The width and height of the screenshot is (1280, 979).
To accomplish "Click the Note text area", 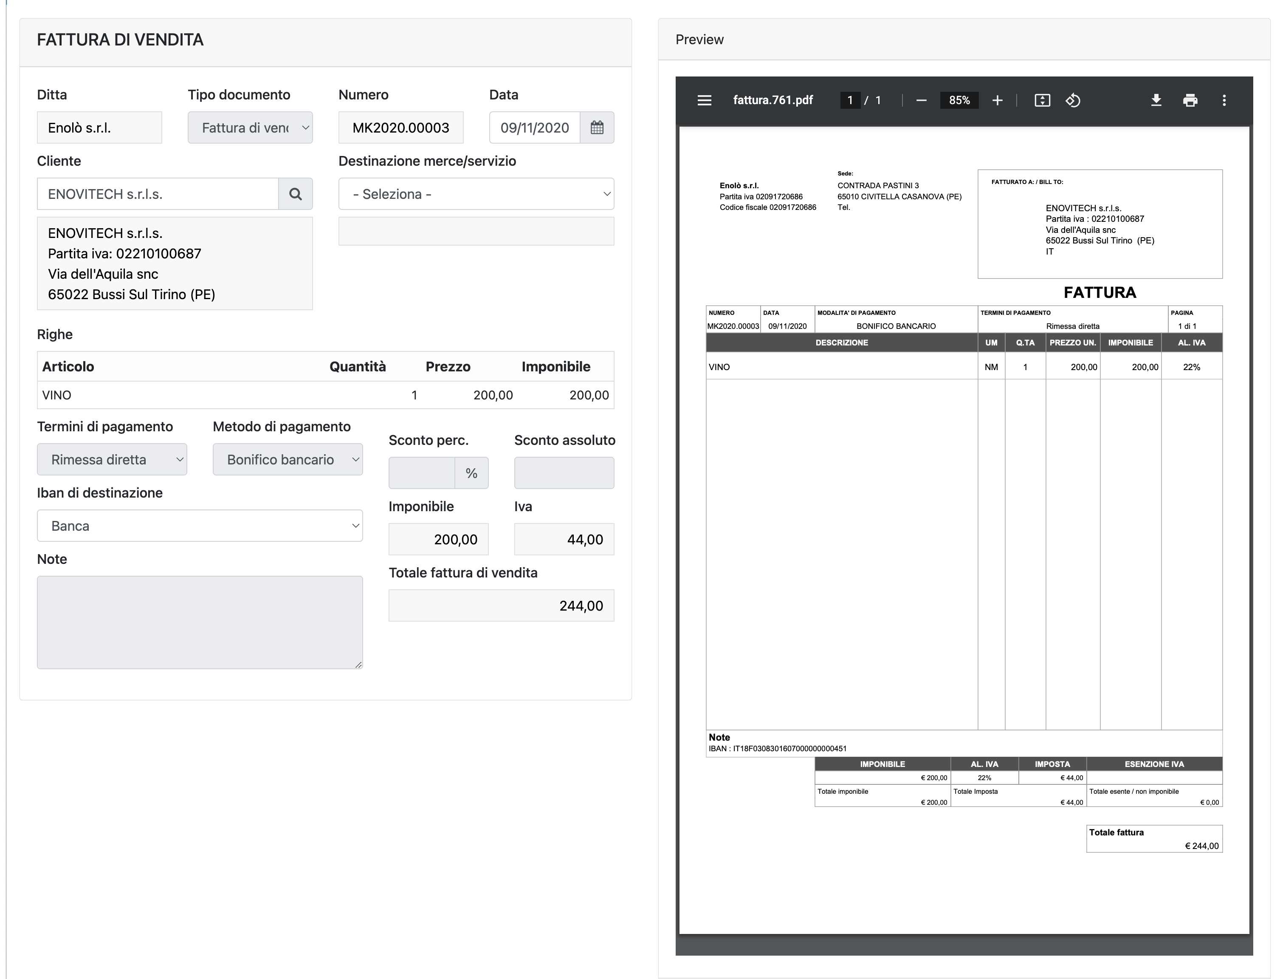I will point(200,622).
